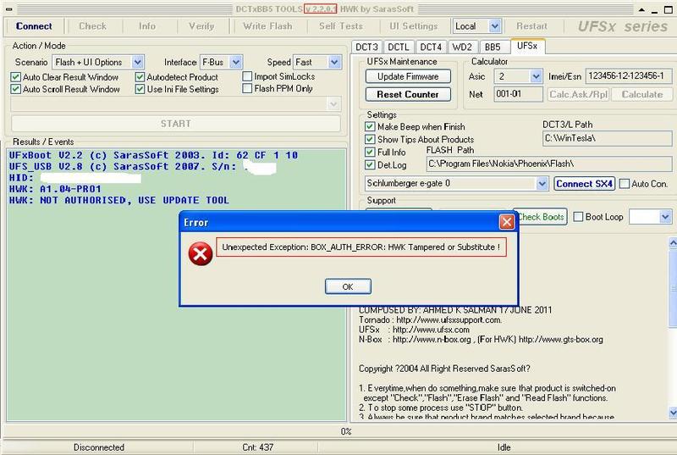Switch to the DCTL tab

(x=398, y=47)
